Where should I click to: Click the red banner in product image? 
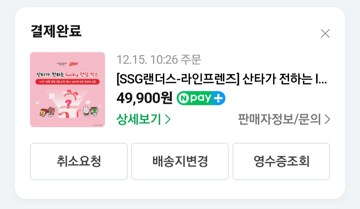(67, 82)
